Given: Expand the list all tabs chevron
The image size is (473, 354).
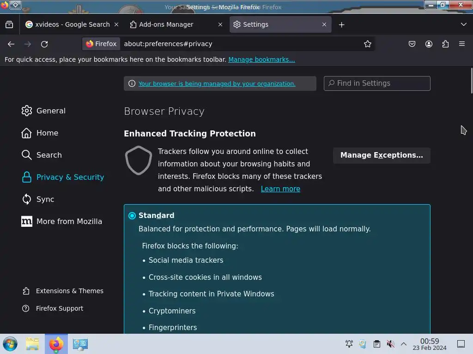Looking at the screenshot, I should pyautogui.click(x=464, y=24).
